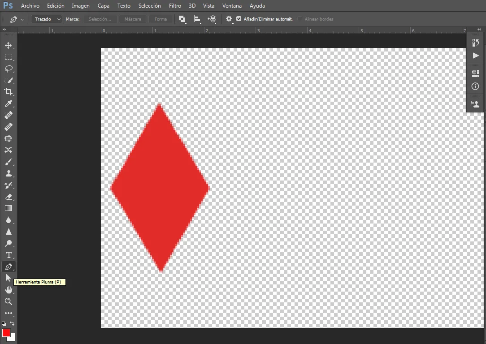Select the Type tool

coord(9,255)
